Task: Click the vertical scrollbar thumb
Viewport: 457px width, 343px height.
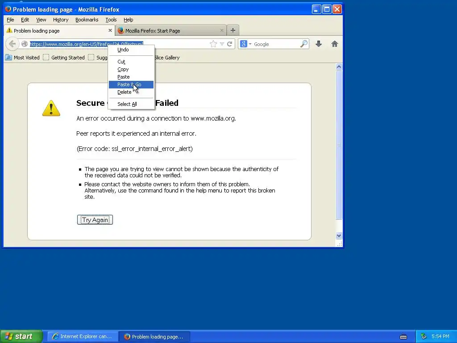Action: click(339, 145)
